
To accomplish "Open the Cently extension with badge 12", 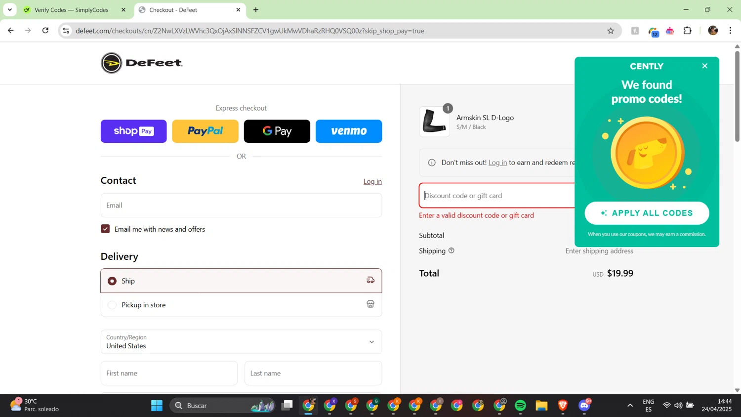I will click(x=653, y=31).
